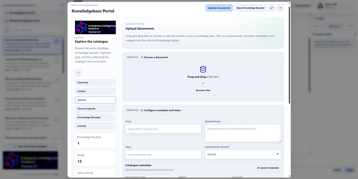Click the 'Catalogue metadata' heading
Screen dimensions: 358x179
pyautogui.click(x=139, y=165)
